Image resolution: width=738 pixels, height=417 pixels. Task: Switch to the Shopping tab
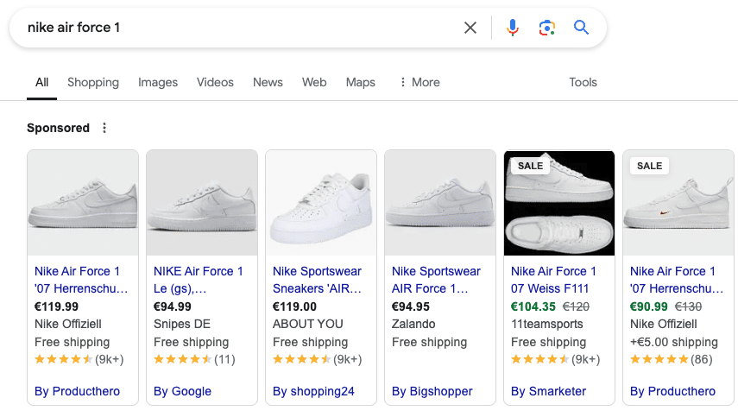[93, 82]
